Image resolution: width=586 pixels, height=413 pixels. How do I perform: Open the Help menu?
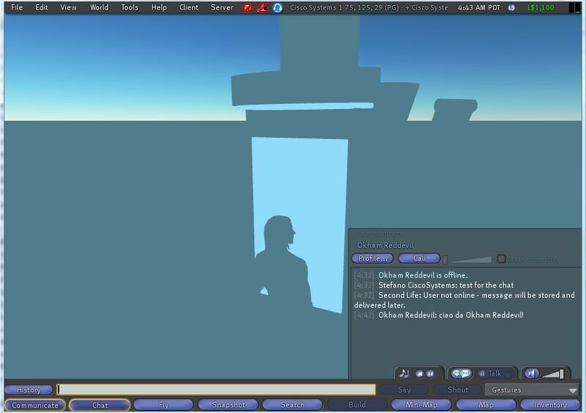159,7
